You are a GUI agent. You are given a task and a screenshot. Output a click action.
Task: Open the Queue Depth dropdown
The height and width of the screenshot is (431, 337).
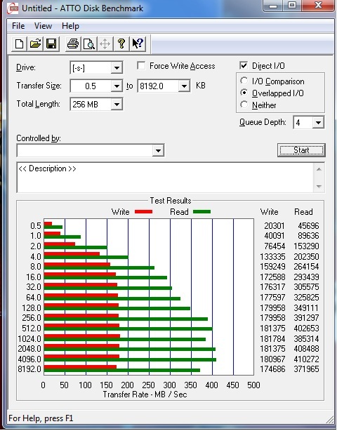[x=318, y=122]
